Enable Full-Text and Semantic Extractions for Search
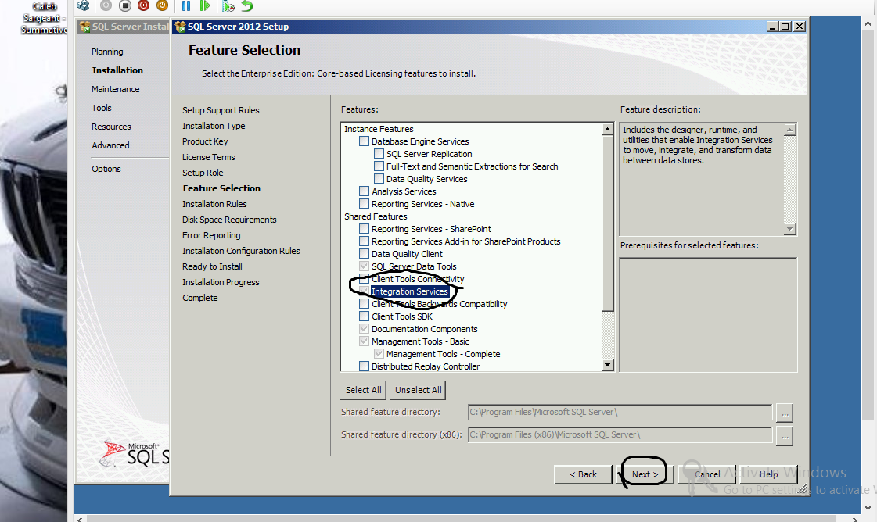 [x=379, y=166]
